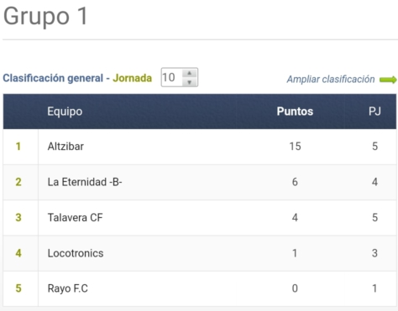This screenshot has width=398, height=311.
Task: Open the Ampliar clasificación link
Action: point(331,80)
